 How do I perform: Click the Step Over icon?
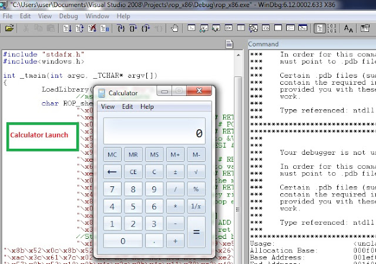point(133,28)
